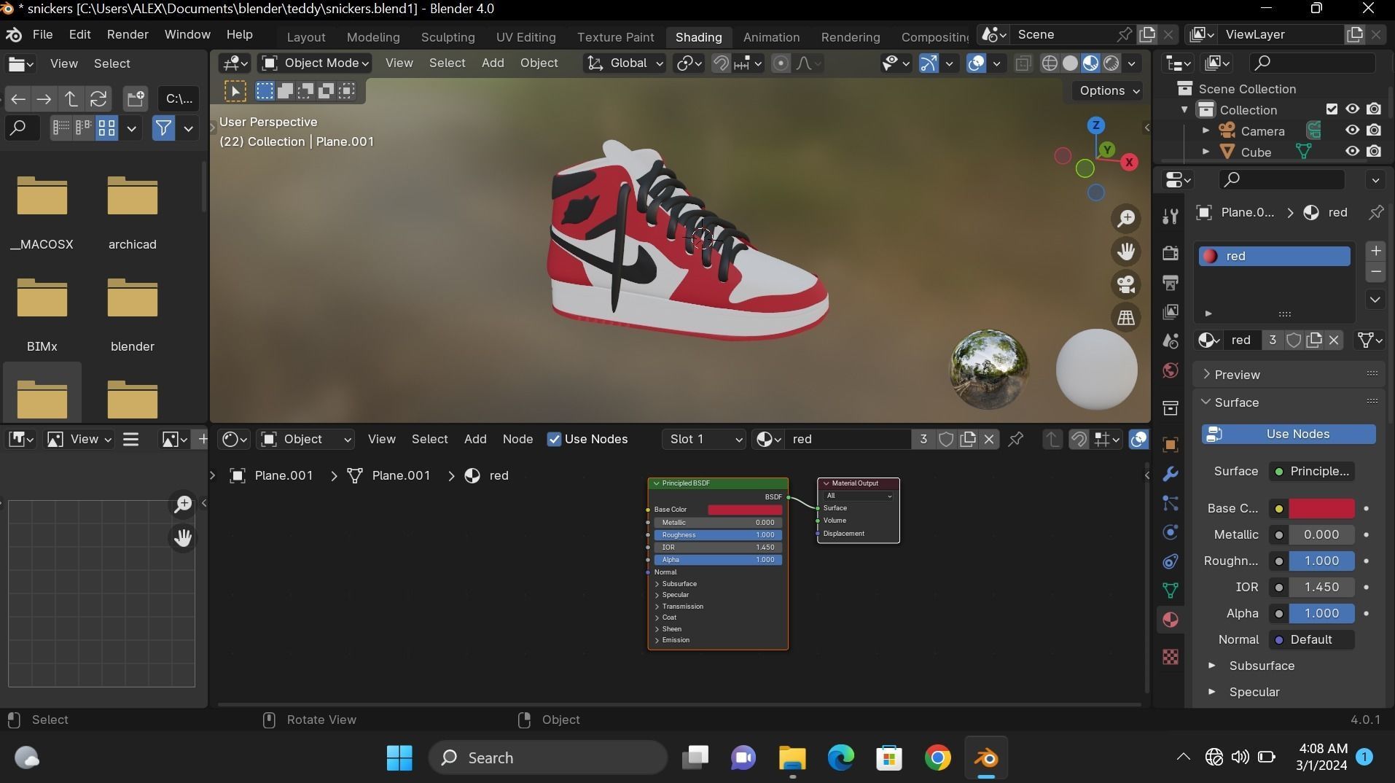The width and height of the screenshot is (1395, 783).
Task: Select the Select Box tool icon
Action: pos(235,91)
